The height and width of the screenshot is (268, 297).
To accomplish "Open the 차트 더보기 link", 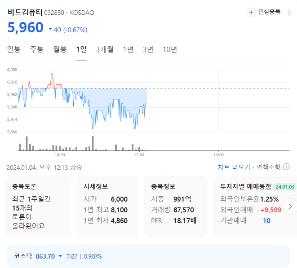I will [234, 167].
